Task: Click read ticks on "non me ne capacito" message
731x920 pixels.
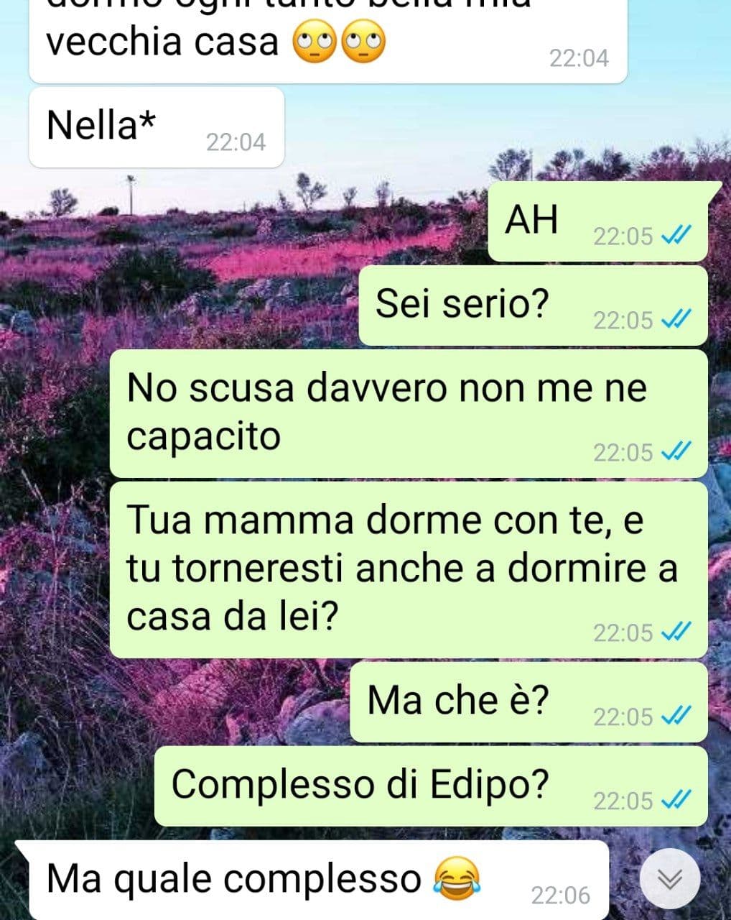Action: click(x=676, y=452)
